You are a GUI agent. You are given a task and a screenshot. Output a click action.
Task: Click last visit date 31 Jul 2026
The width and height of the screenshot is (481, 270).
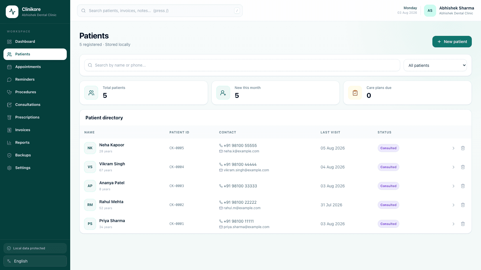(x=331, y=205)
